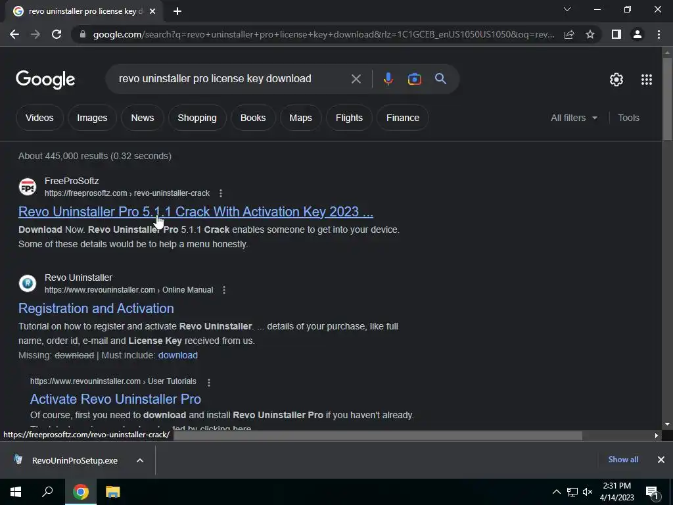673x505 pixels.
Task: Open the Chrome profile menu
Action: pos(638,34)
